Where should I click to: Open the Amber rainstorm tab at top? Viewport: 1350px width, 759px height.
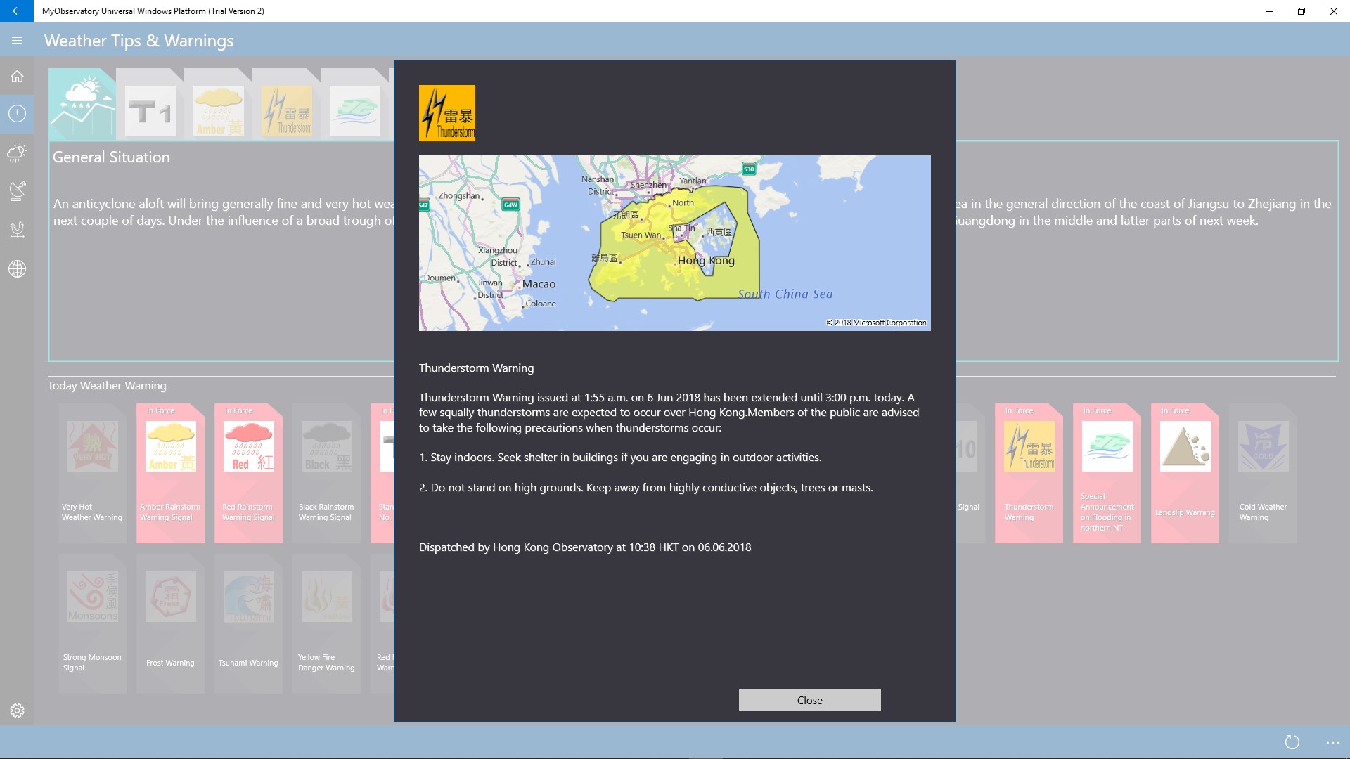(x=218, y=111)
